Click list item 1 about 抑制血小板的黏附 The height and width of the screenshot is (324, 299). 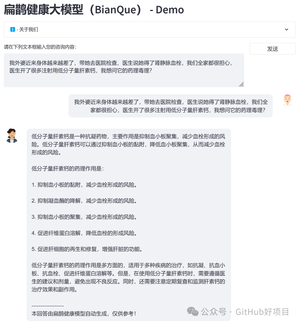click(84, 185)
